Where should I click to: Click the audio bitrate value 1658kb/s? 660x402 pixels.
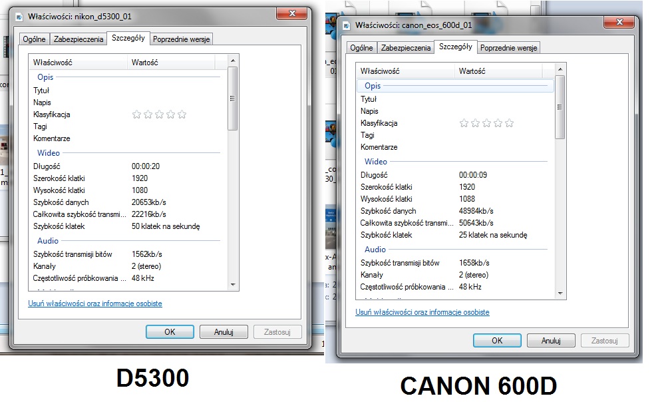(x=474, y=263)
